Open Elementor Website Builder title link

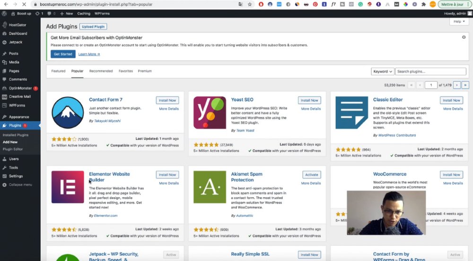[109, 177]
